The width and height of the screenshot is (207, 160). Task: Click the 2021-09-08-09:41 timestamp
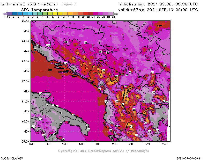click(x=191, y=158)
